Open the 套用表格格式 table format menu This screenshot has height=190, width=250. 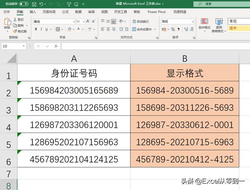coord(219,25)
